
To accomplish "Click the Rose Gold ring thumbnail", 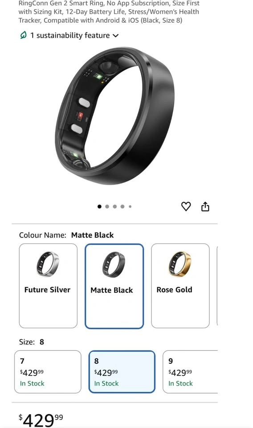I will (x=180, y=264).
